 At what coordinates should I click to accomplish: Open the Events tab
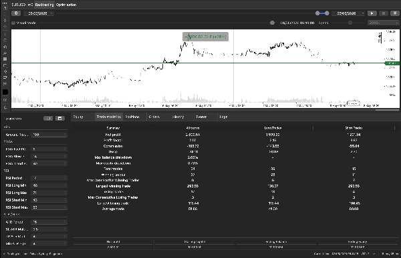click(201, 117)
